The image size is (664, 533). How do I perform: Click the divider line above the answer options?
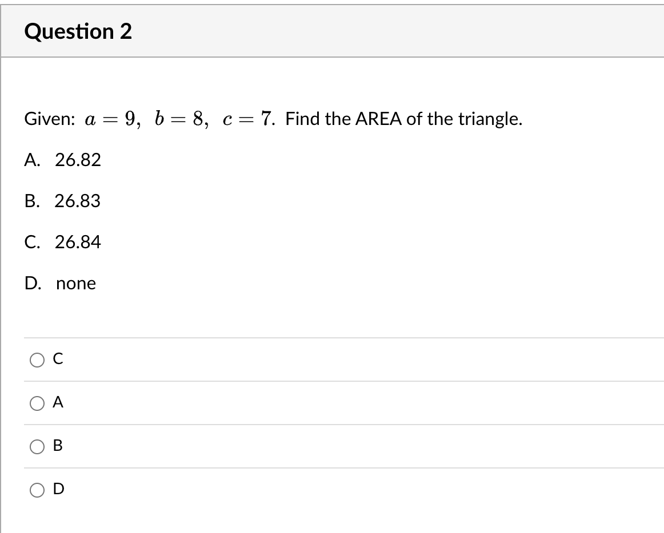pyautogui.click(x=343, y=338)
